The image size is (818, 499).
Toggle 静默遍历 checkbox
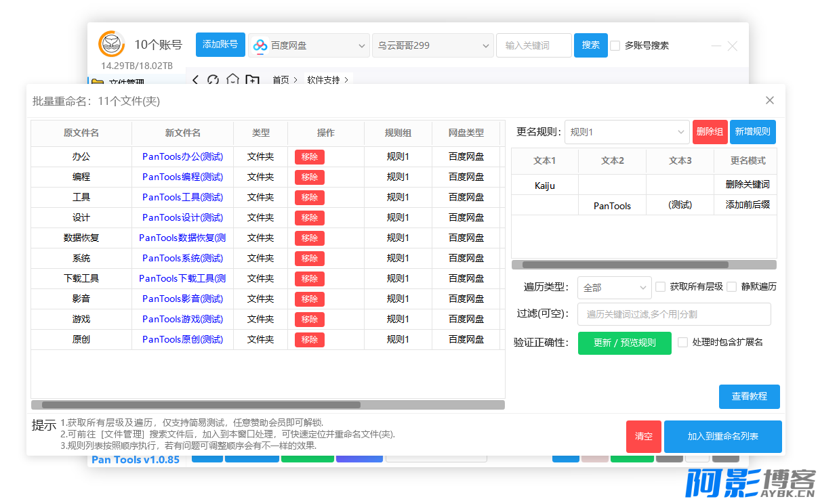point(731,286)
